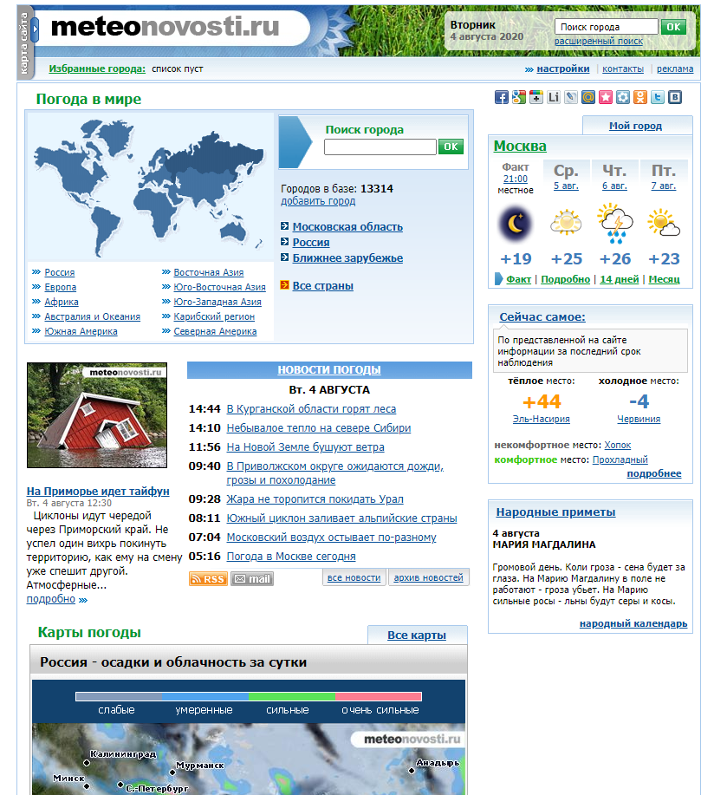Image resolution: width=727 pixels, height=795 pixels.
Task: Select 'Северная Америка' region link
Action: (x=215, y=331)
